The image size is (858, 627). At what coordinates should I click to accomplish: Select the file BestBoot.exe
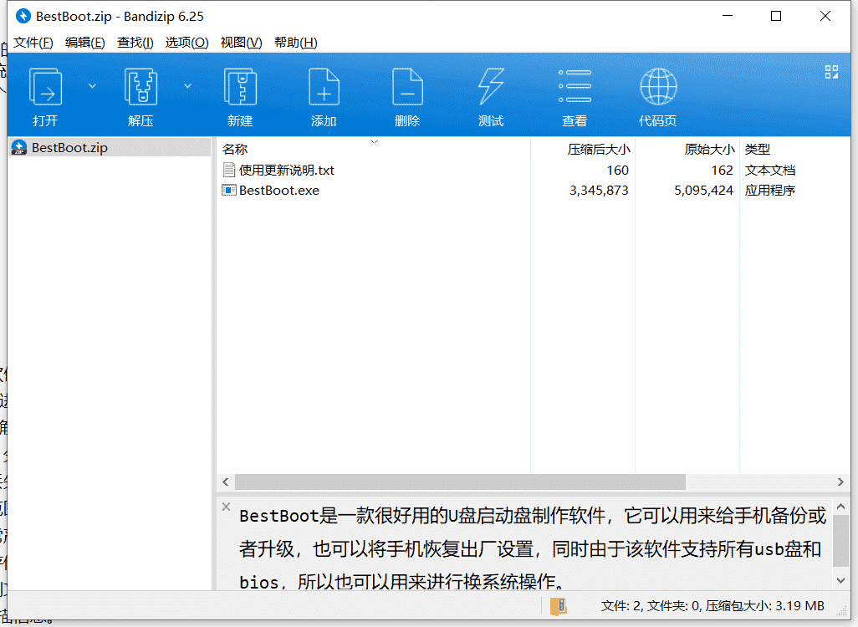(279, 191)
